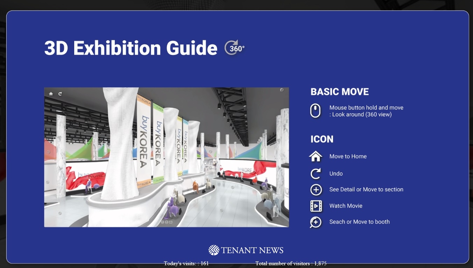Click the film icon next to Watch Movie
Viewport: 473px width, 268px height.
coord(316,206)
